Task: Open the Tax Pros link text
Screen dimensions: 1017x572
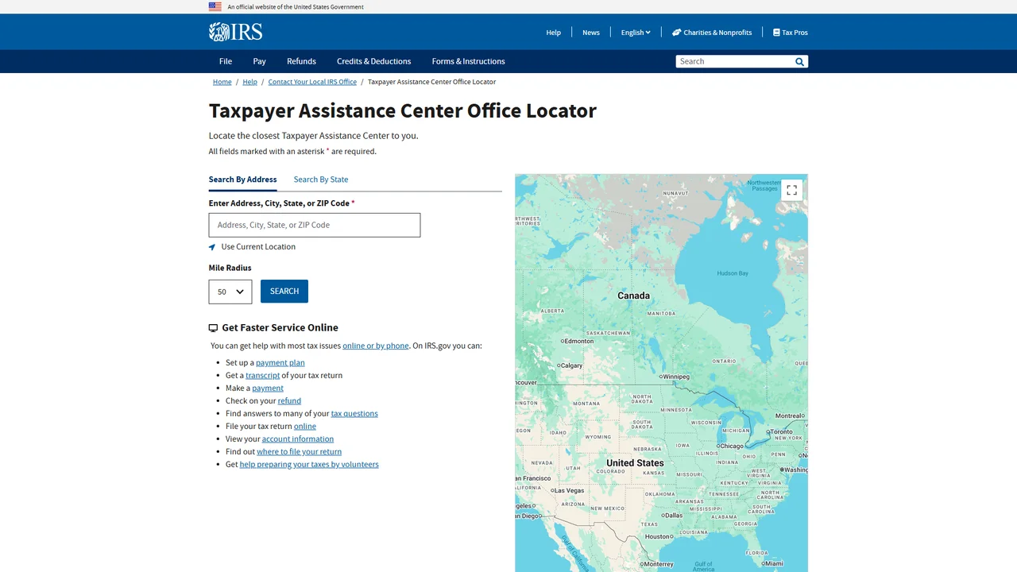Action: point(795,33)
